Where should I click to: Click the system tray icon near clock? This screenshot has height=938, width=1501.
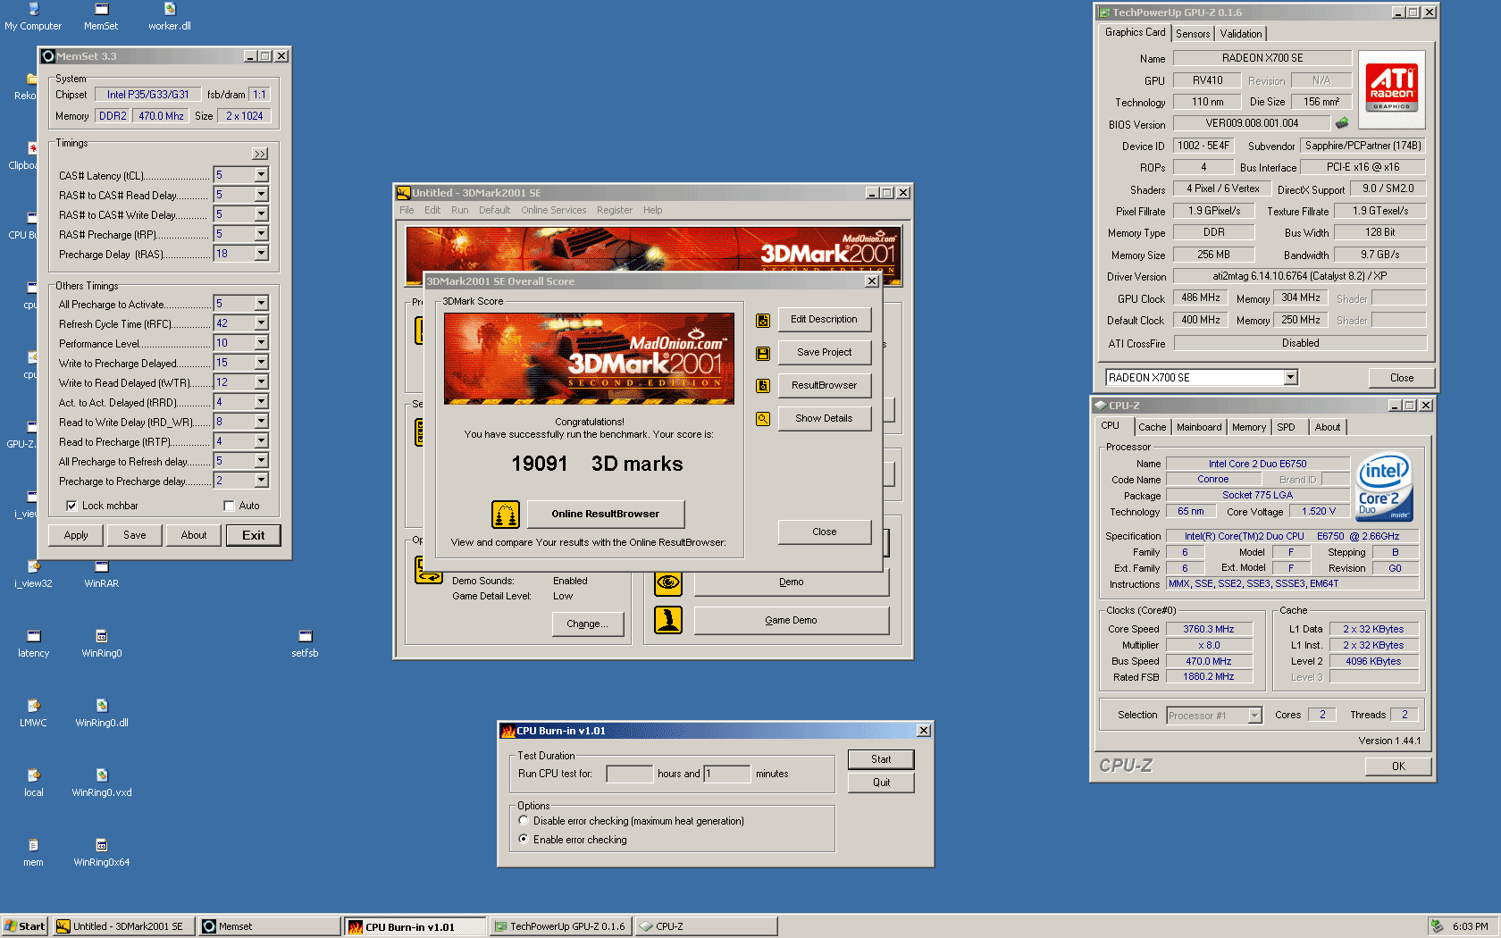[x=1437, y=926]
